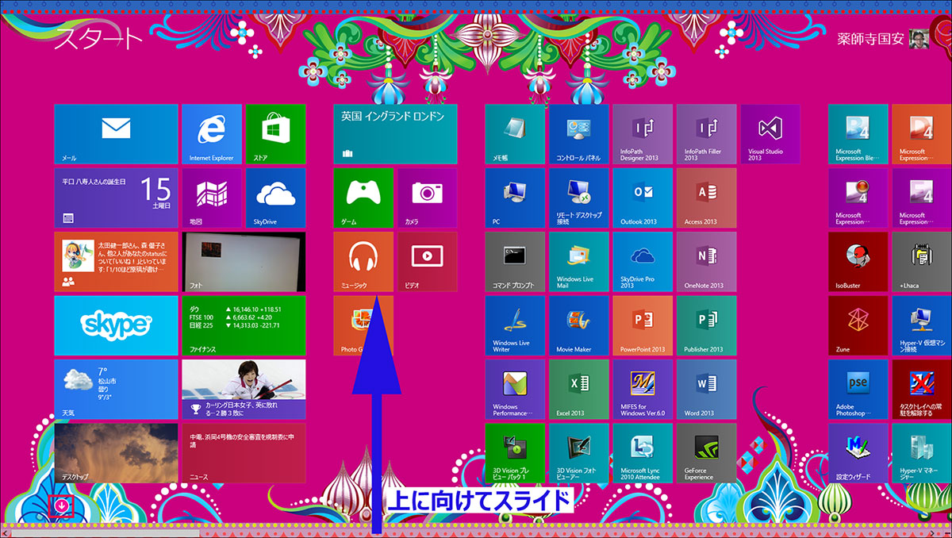Open the メール (Mail) tile
952x538 pixels.
[x=116, y=134]
